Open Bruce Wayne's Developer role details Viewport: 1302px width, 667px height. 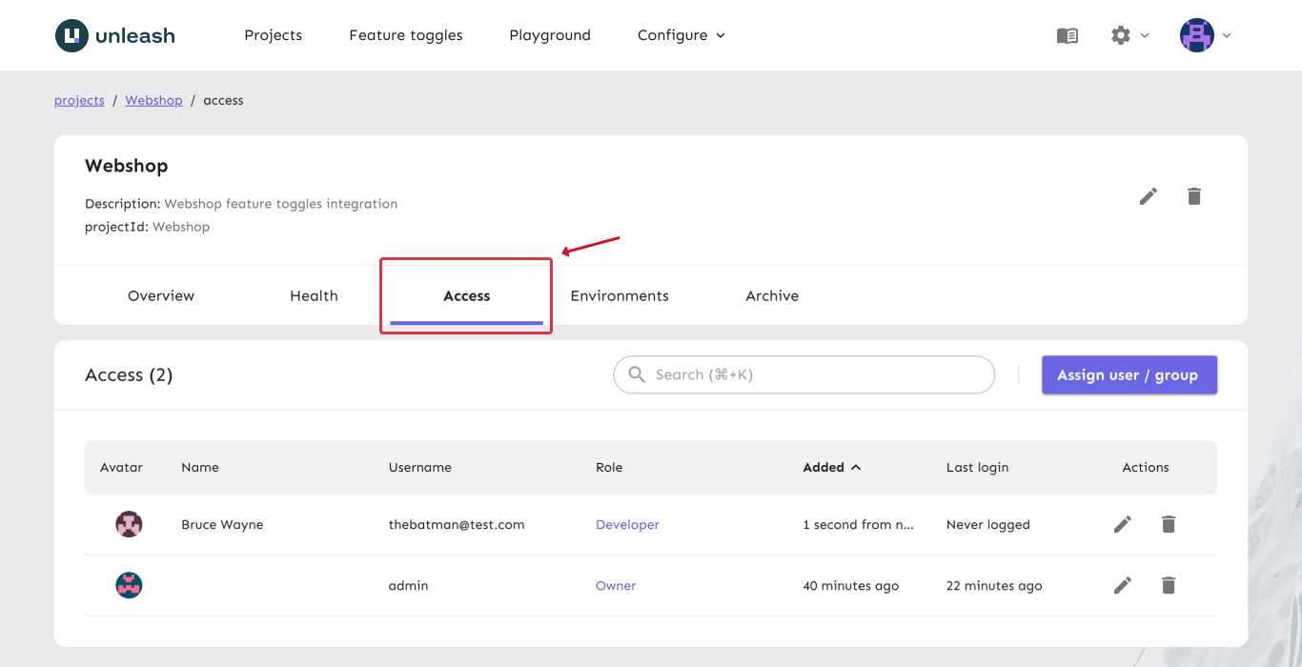(627, 524)
